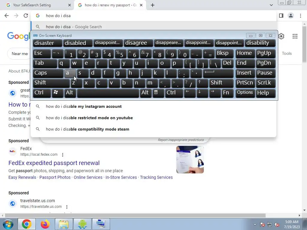
Task: Toggle the left Shift key
Action: (51, 83)
